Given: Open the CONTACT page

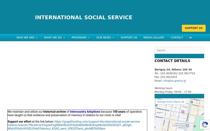Looking at the screenshot, I should click(177, 38).
